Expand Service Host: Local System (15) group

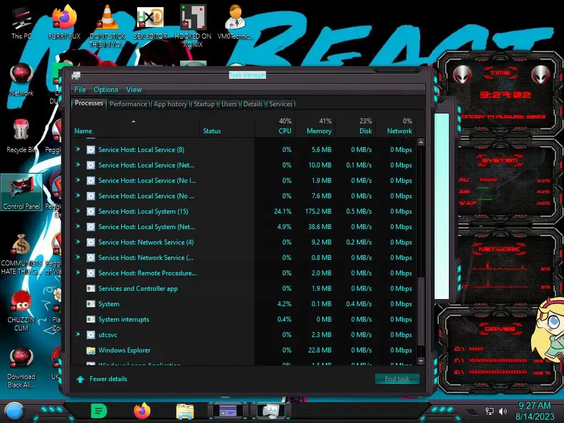78,211
